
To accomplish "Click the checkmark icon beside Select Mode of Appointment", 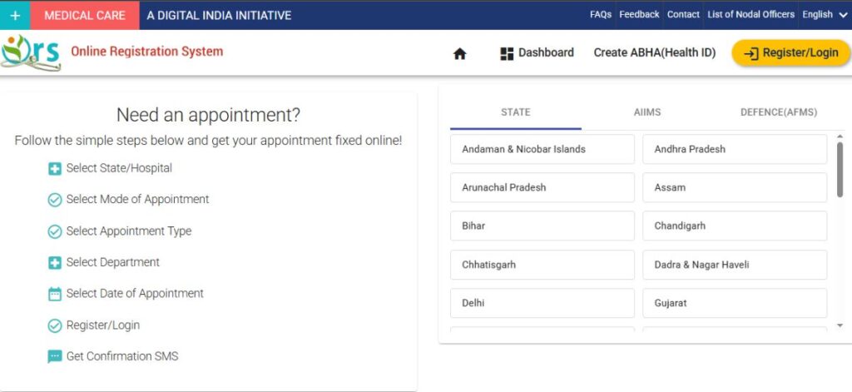I will 54,200.
